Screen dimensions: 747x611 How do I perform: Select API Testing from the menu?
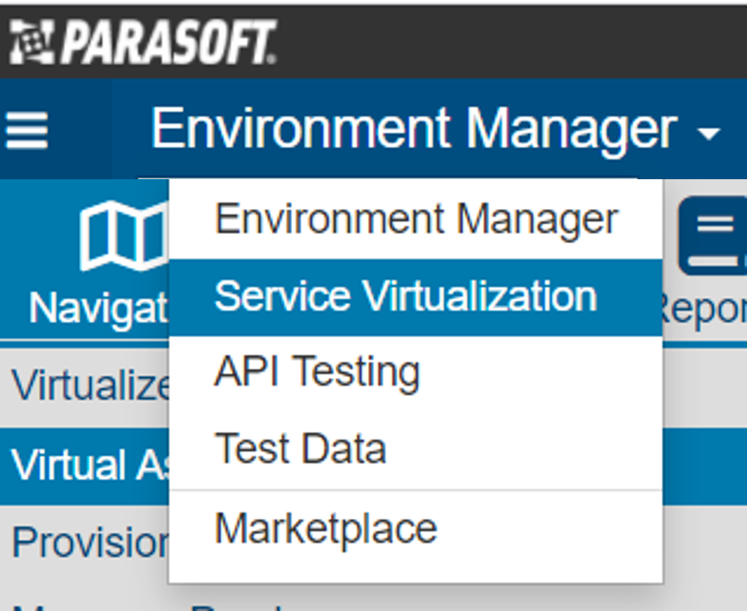pos(416,372)
